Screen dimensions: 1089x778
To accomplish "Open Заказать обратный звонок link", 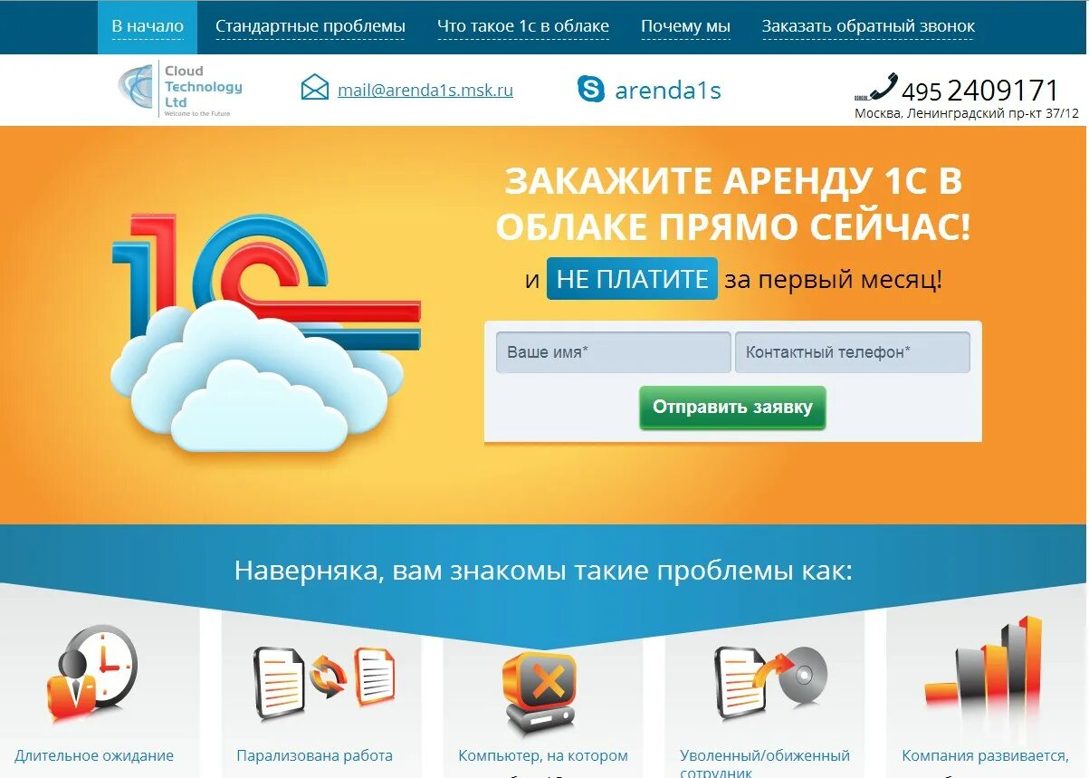I will 868,27.
